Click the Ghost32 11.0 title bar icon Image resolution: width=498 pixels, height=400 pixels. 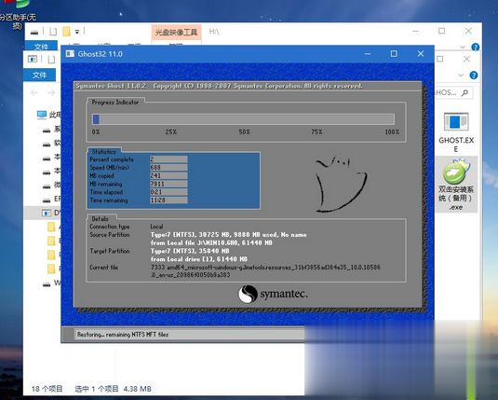click(x=70, y=54)
